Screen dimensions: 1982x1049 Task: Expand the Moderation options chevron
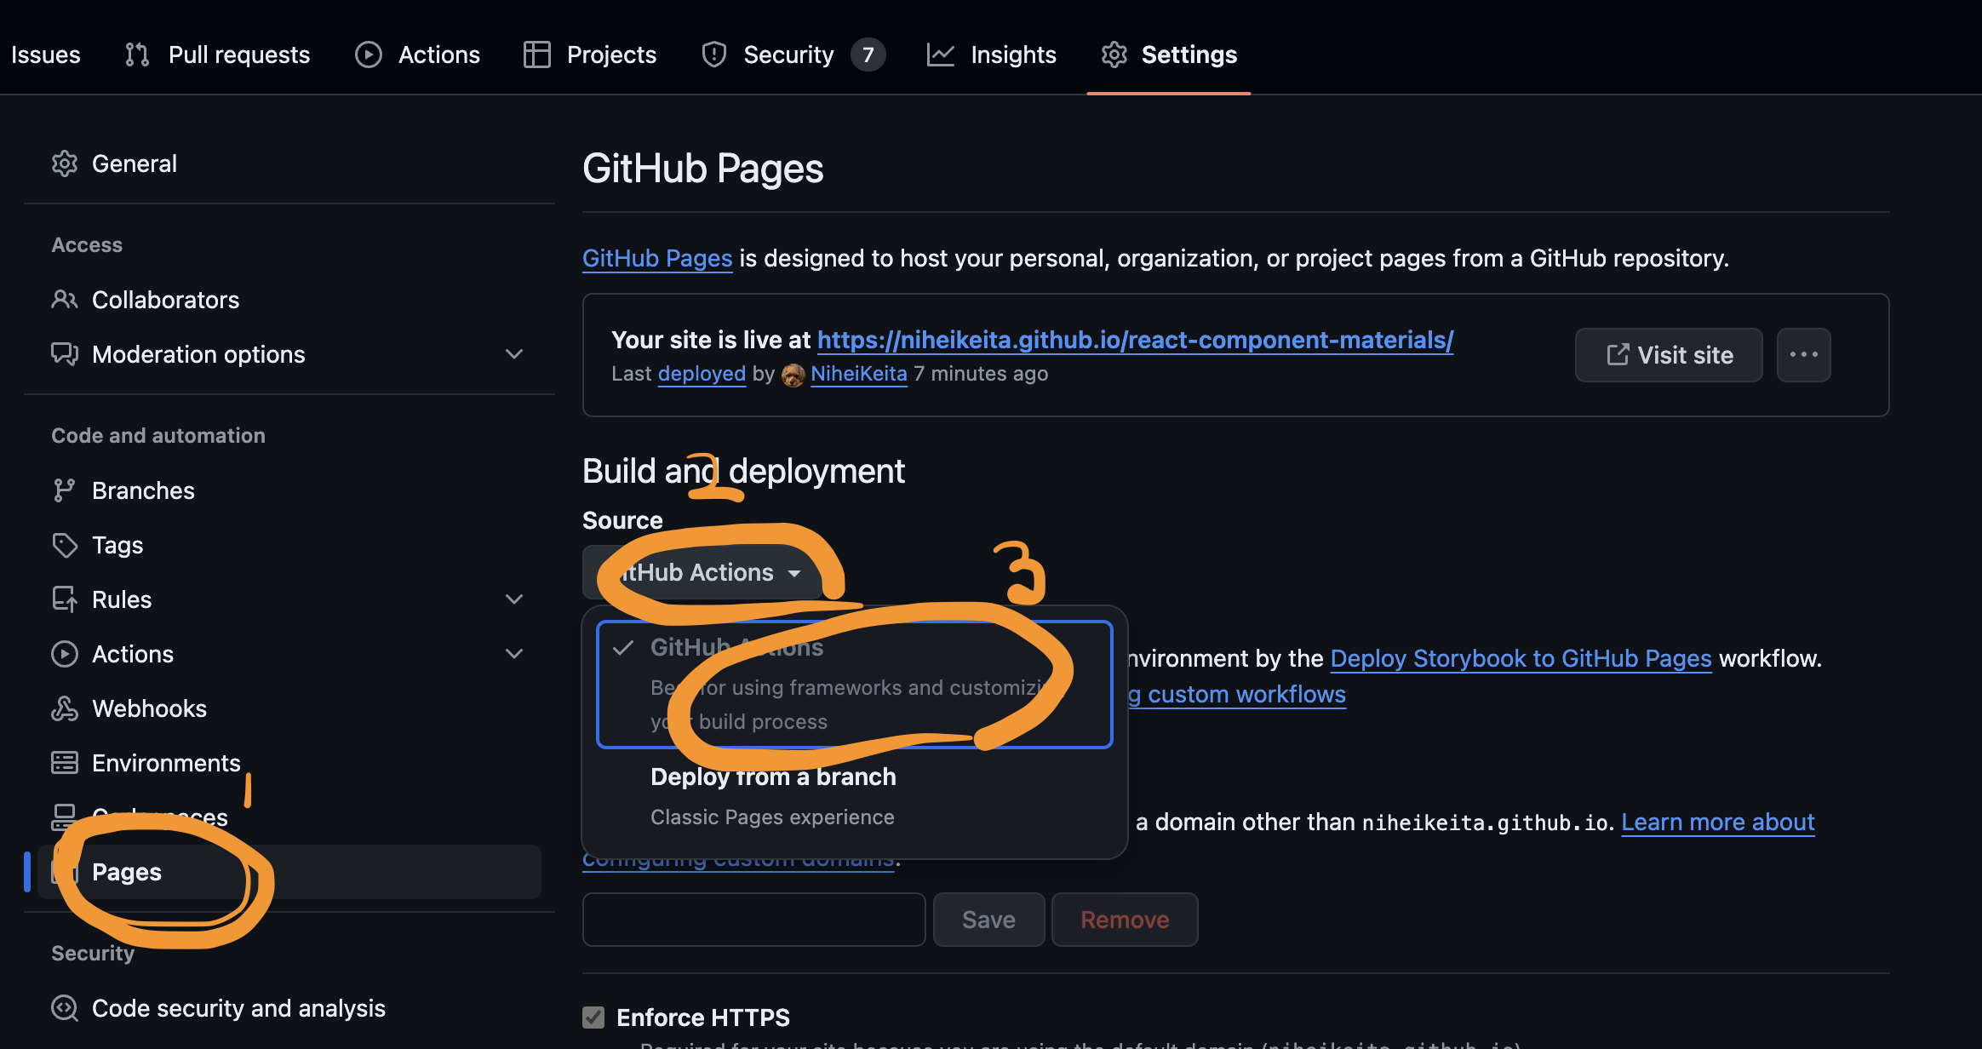coord(514,354)
